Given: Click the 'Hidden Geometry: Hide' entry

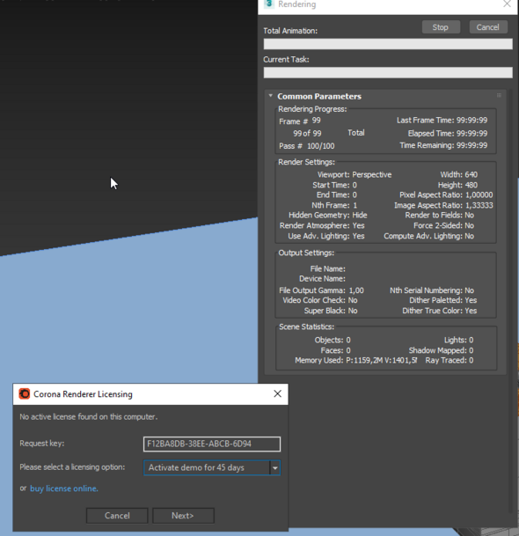Looking at the screenshot, I should pyautogui.click(x=327, y=215).
